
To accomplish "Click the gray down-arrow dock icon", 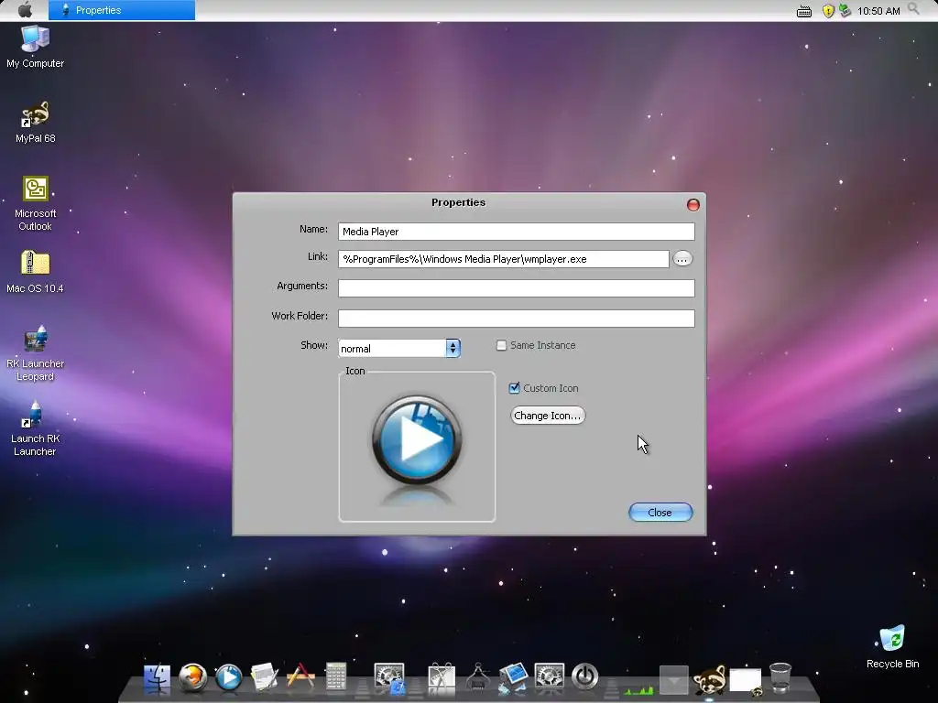I will coord(674,680).
